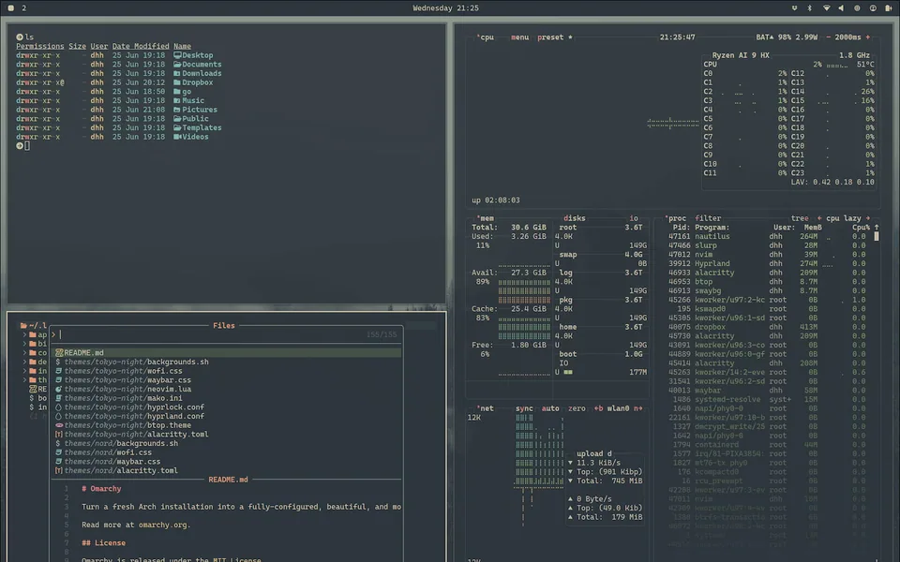Select workspace 2 in the top bar
This screenshot has height=562, width=900.
tap(23, 8)
